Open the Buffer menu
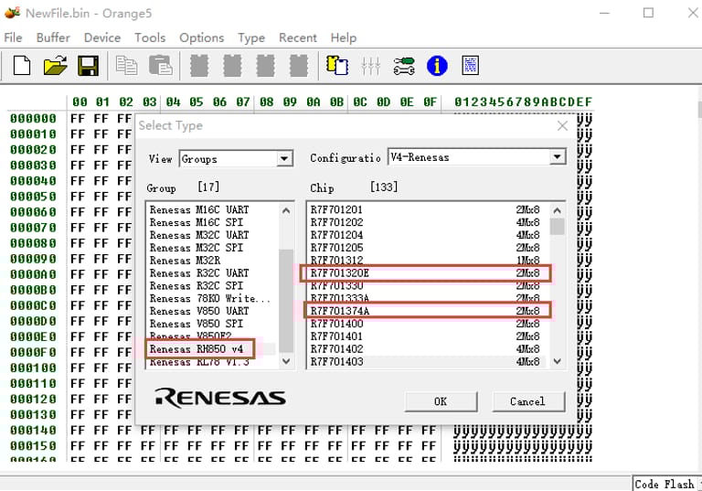The height and width of the screenshot is (491, 702). point(53,37)
